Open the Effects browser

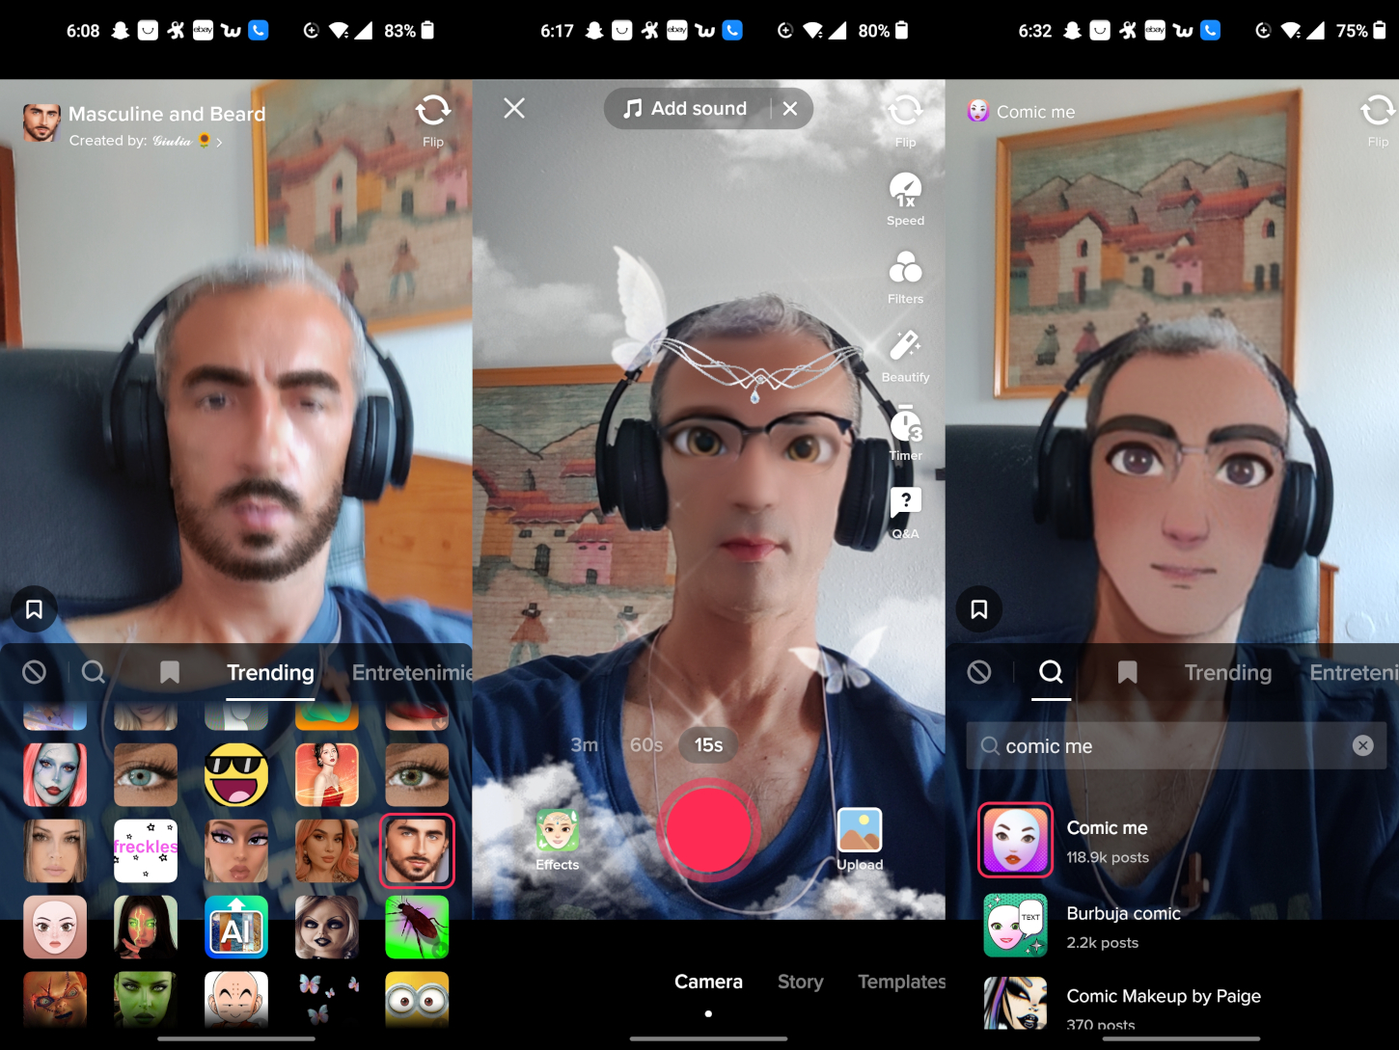(x=557, y=837)
